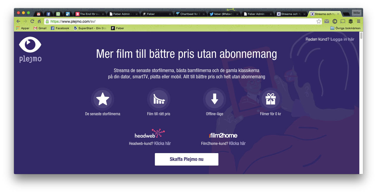
Task: Focus the address bar showing plejmo.com/sv/
Action: click(x=183, y=21)
